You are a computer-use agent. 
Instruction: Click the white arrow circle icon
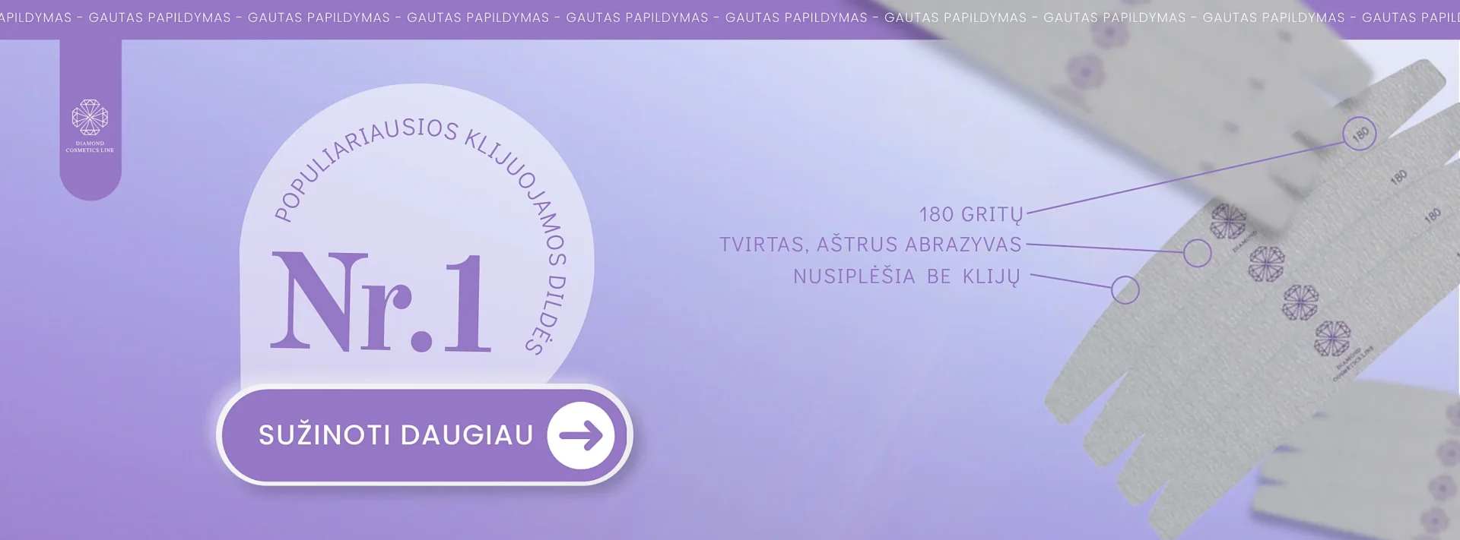(x=580, y=435)
